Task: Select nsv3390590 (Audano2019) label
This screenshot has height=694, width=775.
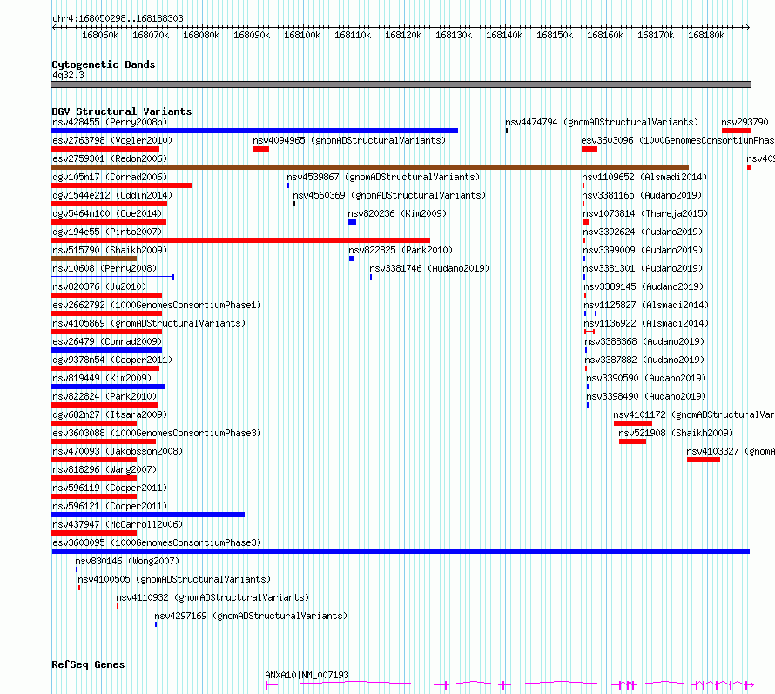Action: coord(646,378)
